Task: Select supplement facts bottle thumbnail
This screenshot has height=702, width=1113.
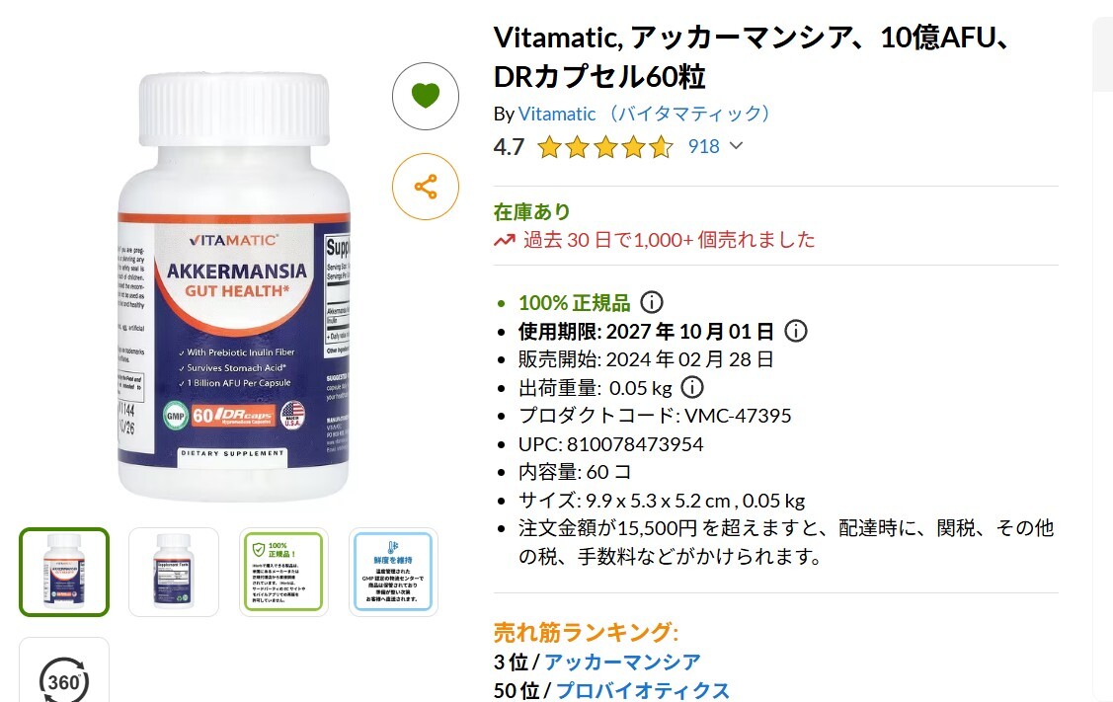Action: (x=174, y=572)
